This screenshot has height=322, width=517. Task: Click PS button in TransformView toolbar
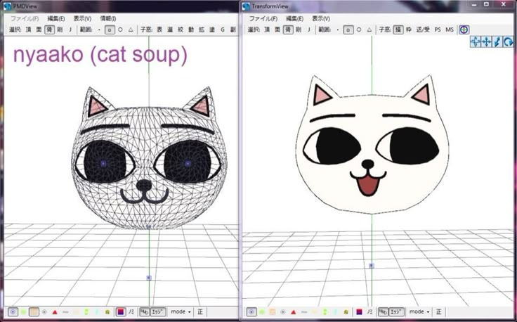(x=438, y=30)
